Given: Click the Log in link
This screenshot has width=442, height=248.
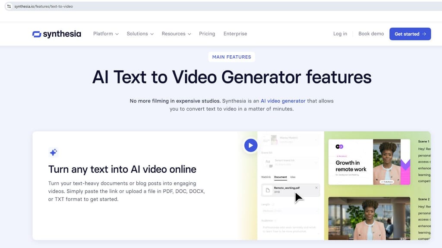Looking at the screenshot, I should 340,34.
